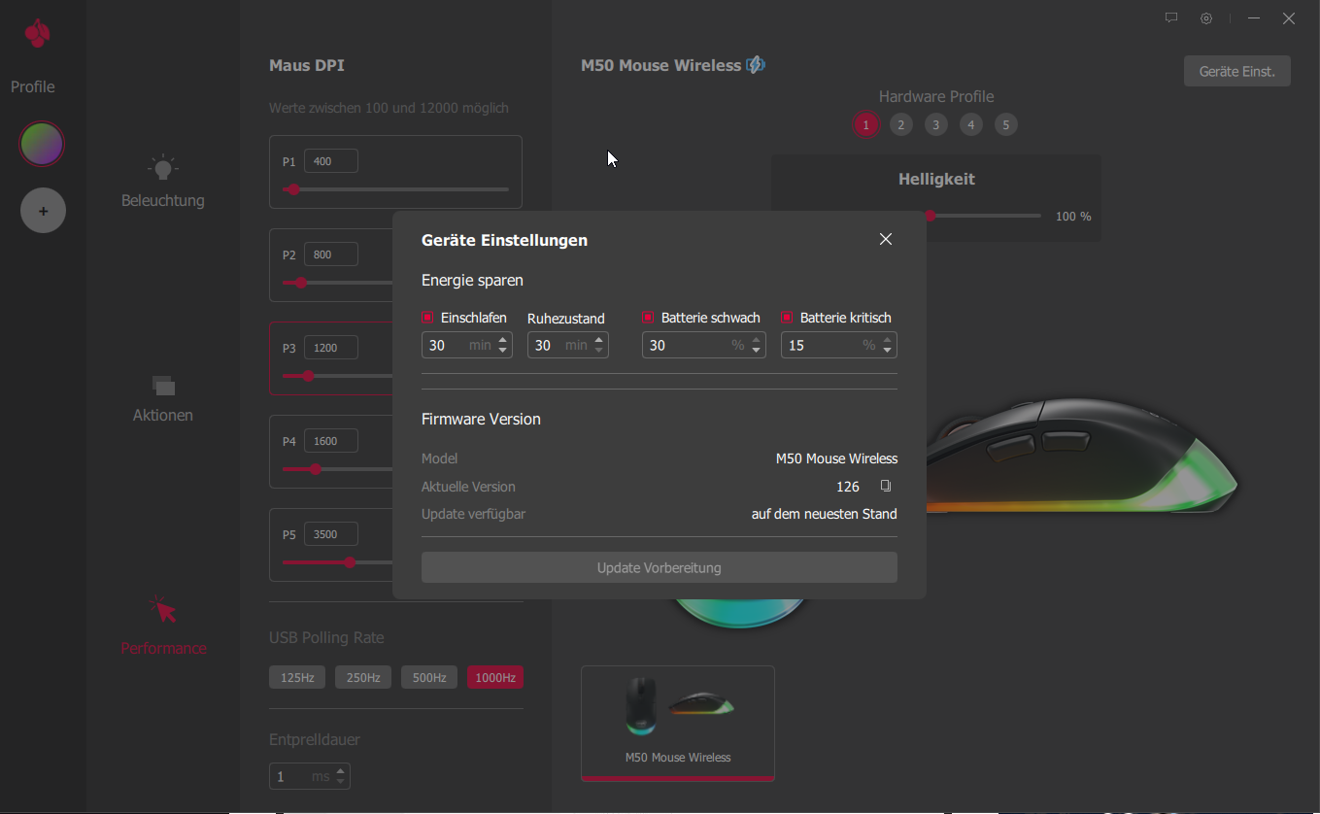Decrease Entprelldauer ms with down arrow
The width and height of the screenshot is (1320, 814).
340,782
